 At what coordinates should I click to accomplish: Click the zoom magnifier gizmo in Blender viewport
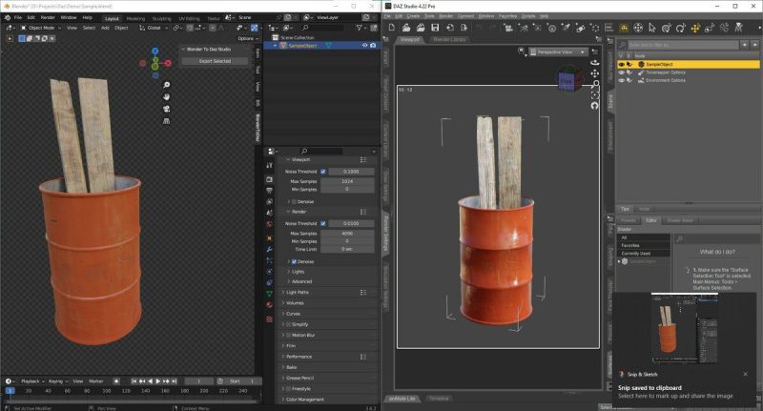click(x=166, y=85)
